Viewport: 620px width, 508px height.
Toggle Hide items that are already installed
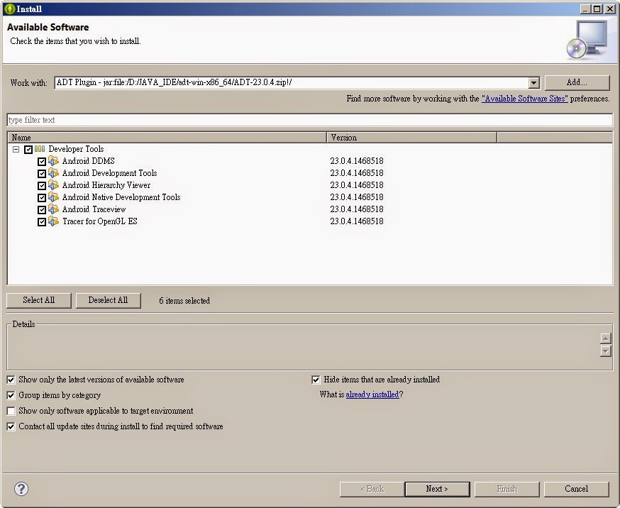tap(316, 380)
